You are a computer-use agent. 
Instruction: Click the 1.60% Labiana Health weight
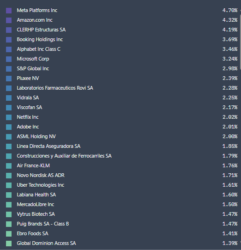tap(230, 195)
